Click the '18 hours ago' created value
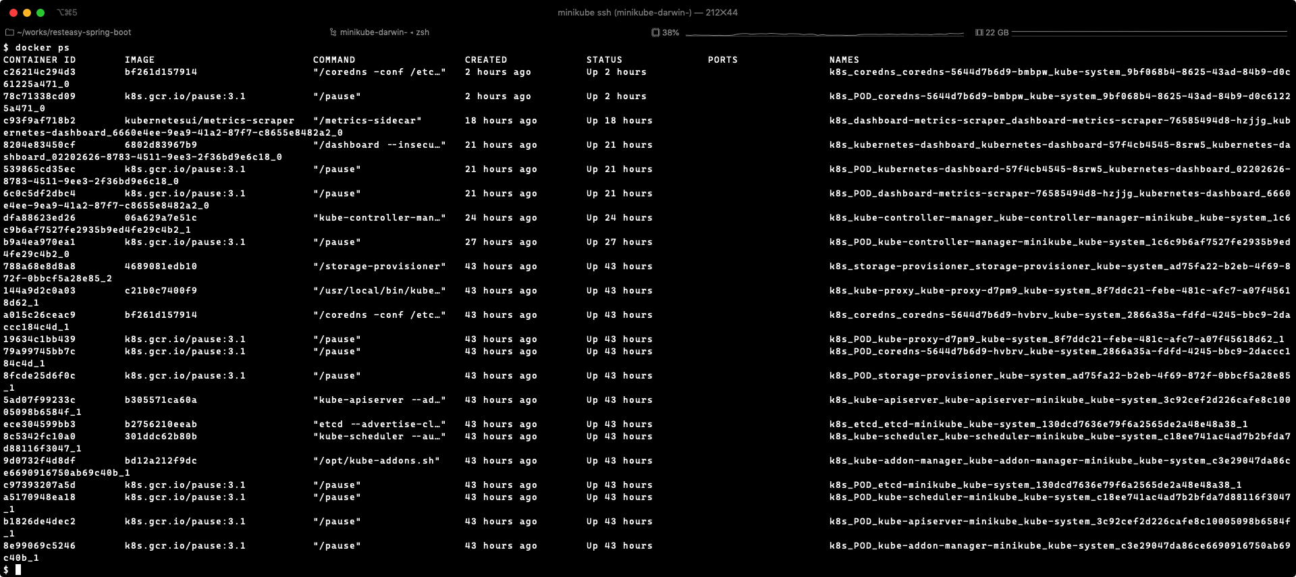The width and height of the screenshot is (1296, 577). 502,121
